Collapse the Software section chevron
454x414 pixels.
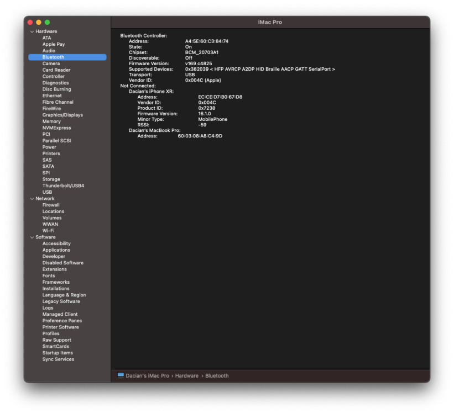coord(32,237)
